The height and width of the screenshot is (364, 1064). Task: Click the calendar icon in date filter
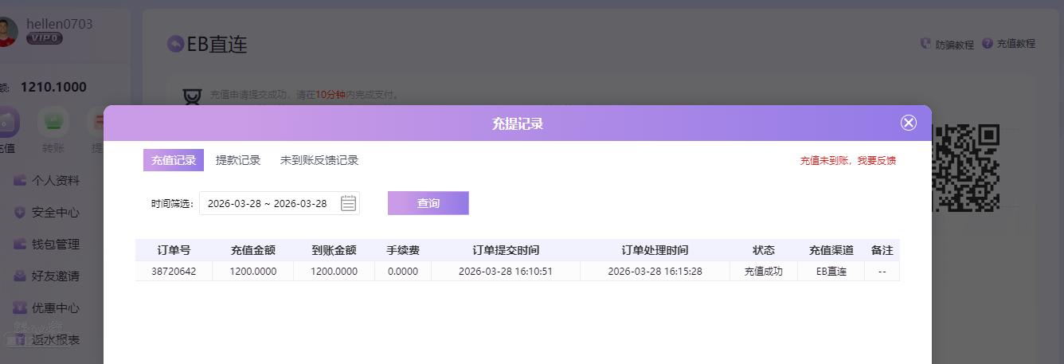click(x=348, y=203)
